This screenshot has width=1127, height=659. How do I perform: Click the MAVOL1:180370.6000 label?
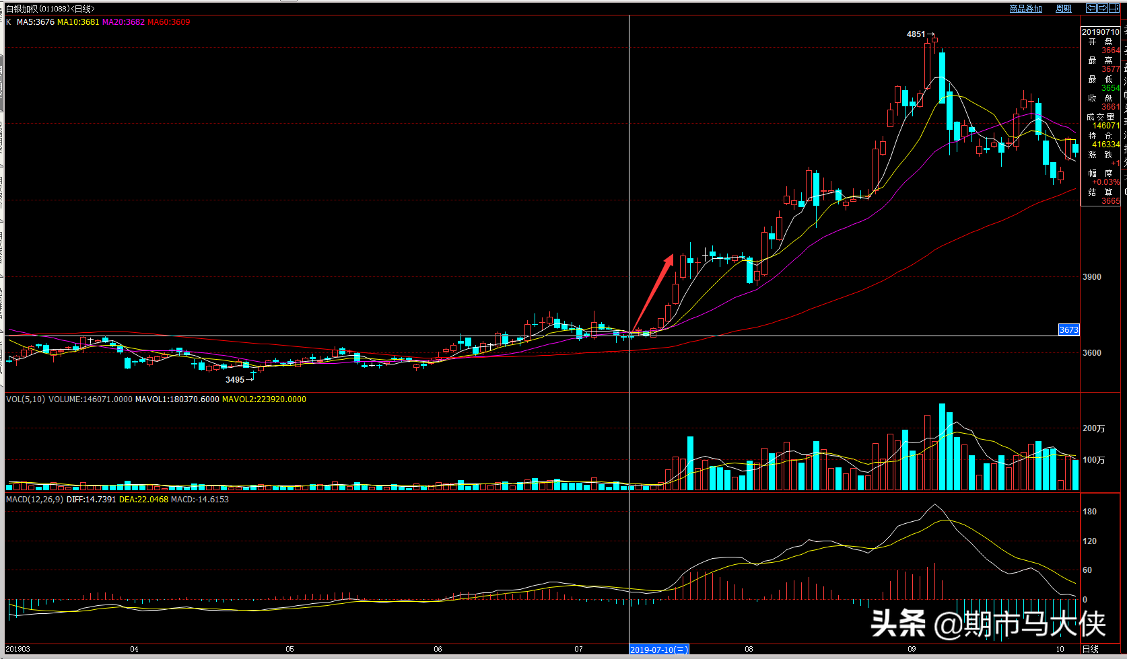click(177, 399)
